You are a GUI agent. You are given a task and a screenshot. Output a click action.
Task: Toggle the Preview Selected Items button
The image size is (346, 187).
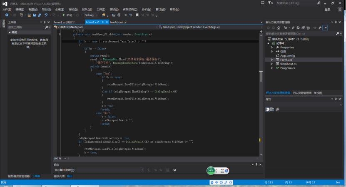pyautogui.click(x=325, y=28)
